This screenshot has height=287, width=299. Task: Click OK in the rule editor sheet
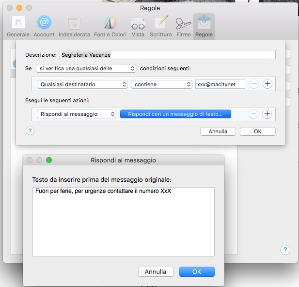(258, 131)
